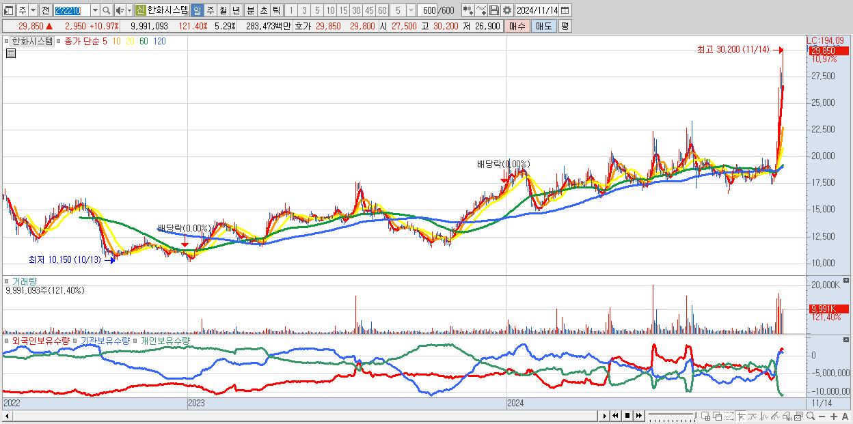Click the search magnifier next to stock code
This screenshot has height=424, width=853.
[x=107, y=10]
